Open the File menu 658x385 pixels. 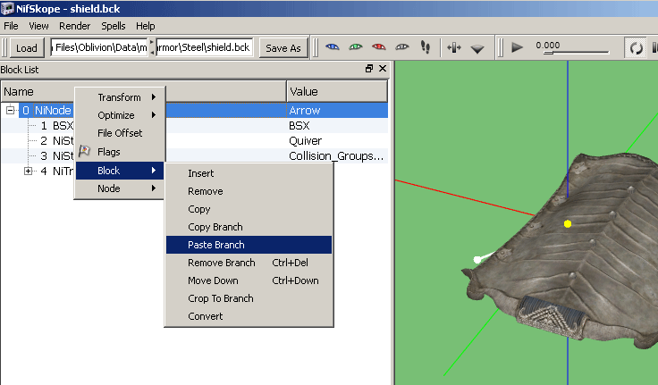tap(11, 26)
